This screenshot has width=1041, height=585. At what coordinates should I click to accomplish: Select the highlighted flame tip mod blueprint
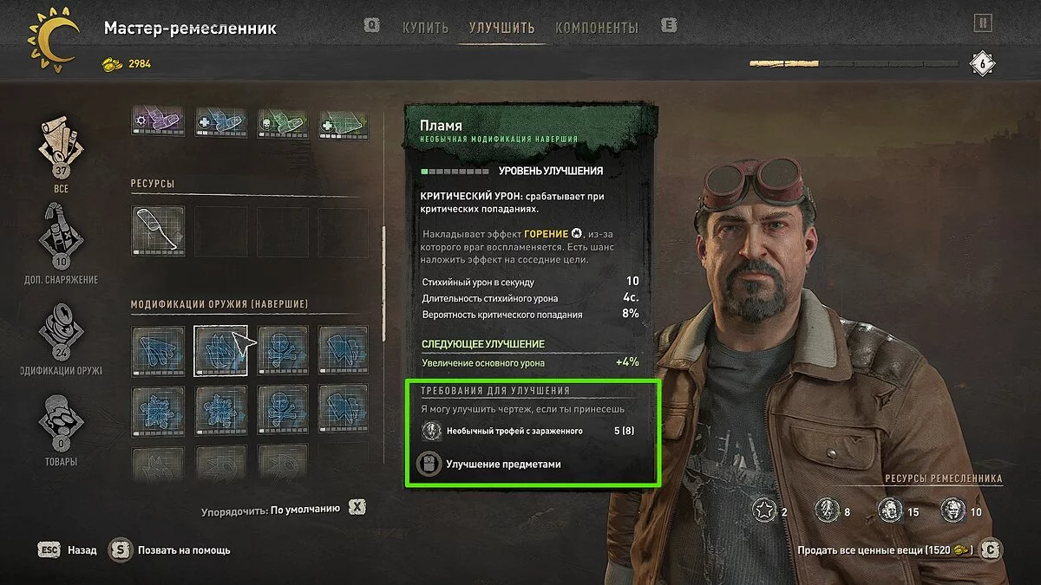tap(220, 351)
